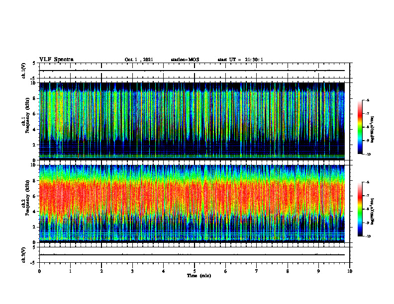Click the -5 tick label of ch.3(V) panel

(x=34, y=263)
